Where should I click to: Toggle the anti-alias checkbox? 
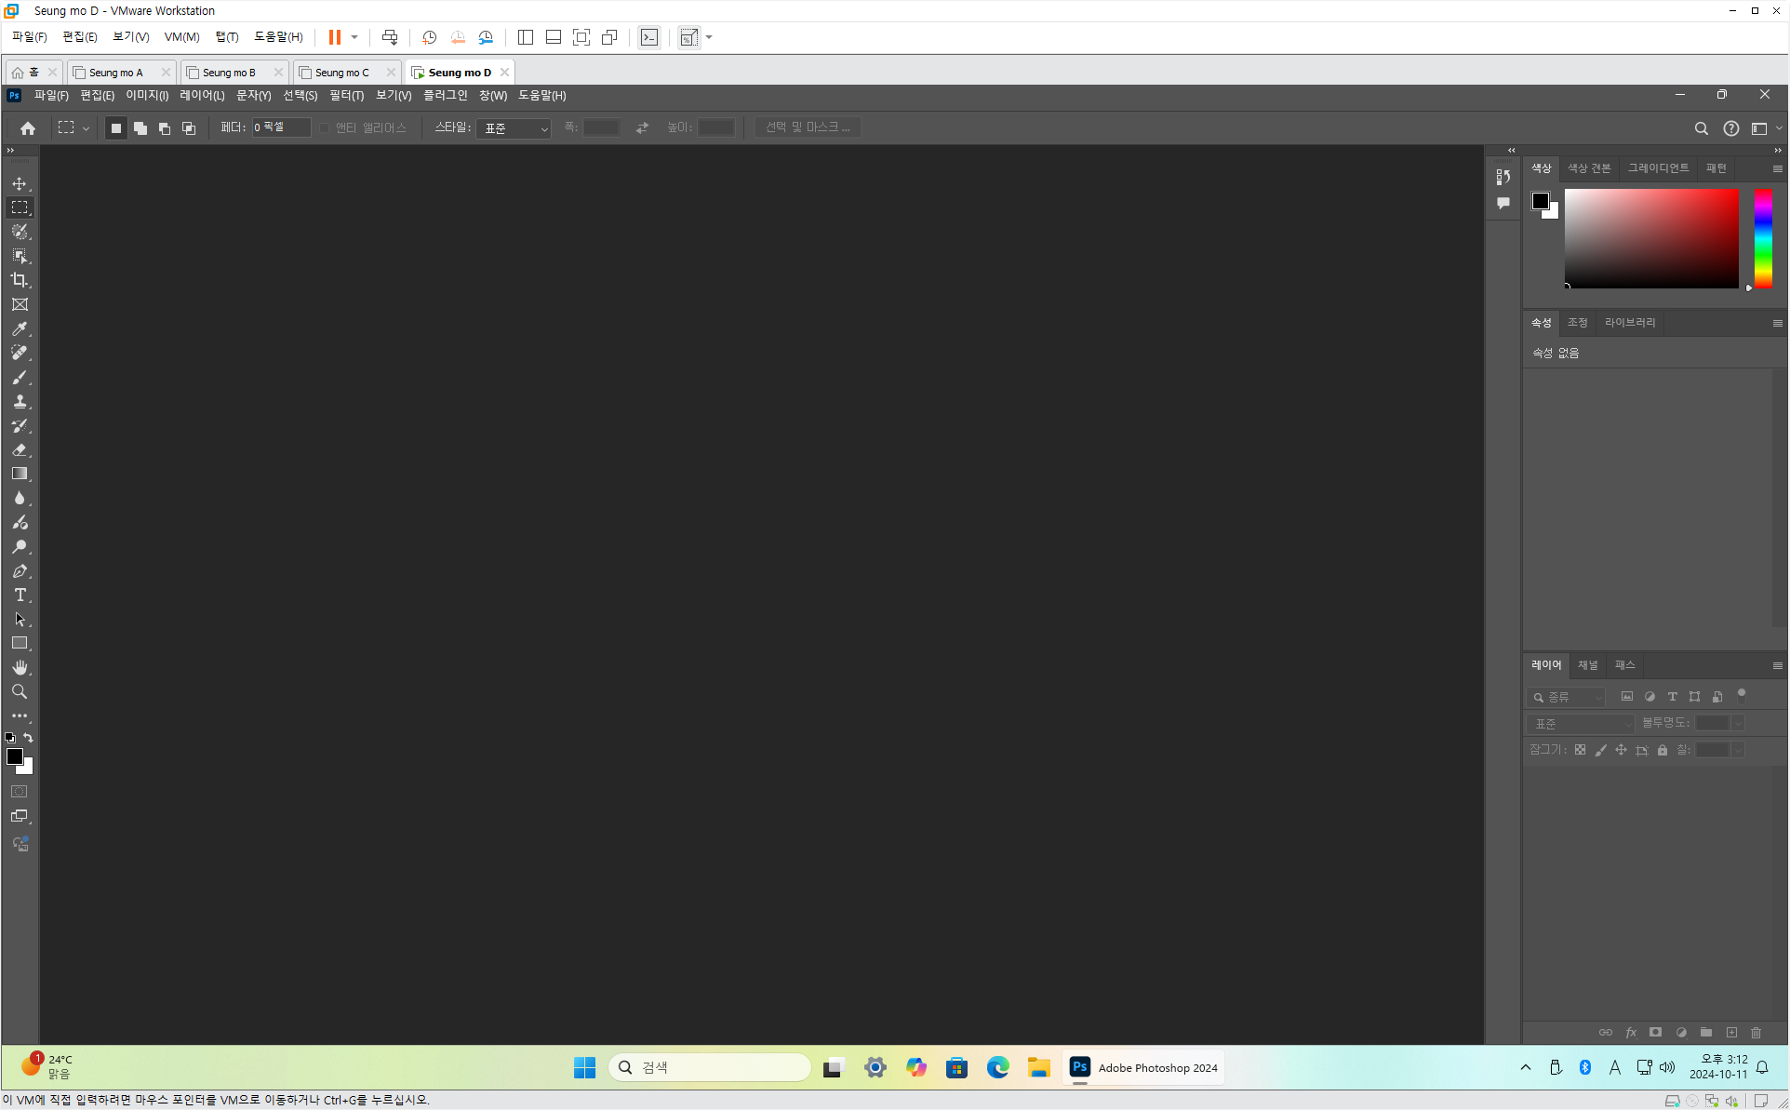click(325, 127)
